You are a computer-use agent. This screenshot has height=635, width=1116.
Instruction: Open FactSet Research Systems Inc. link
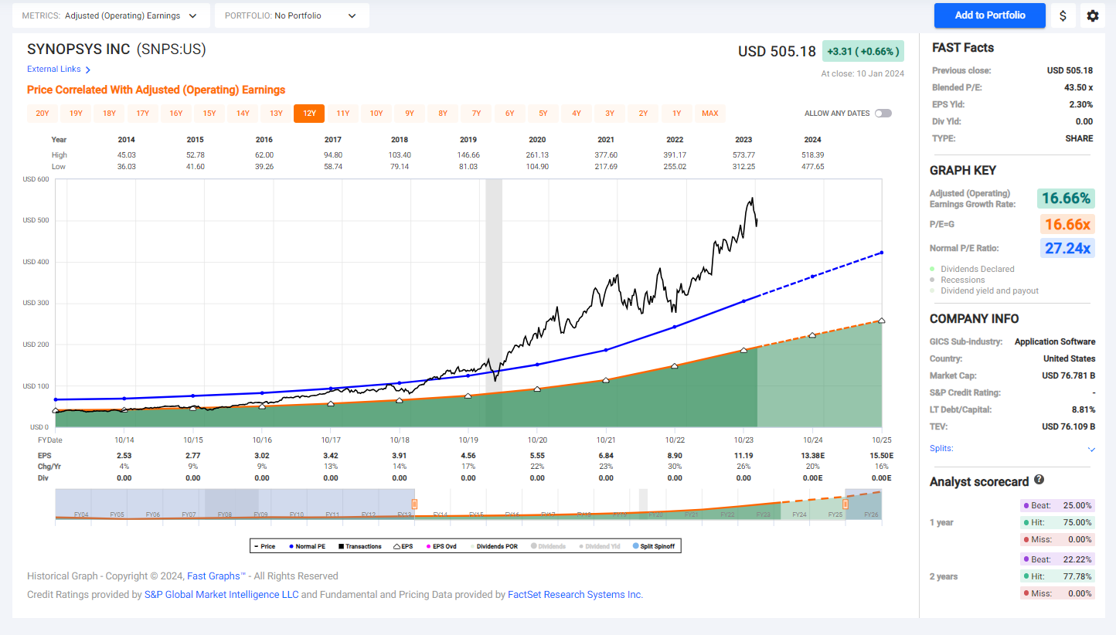click(x=575, y=595)
